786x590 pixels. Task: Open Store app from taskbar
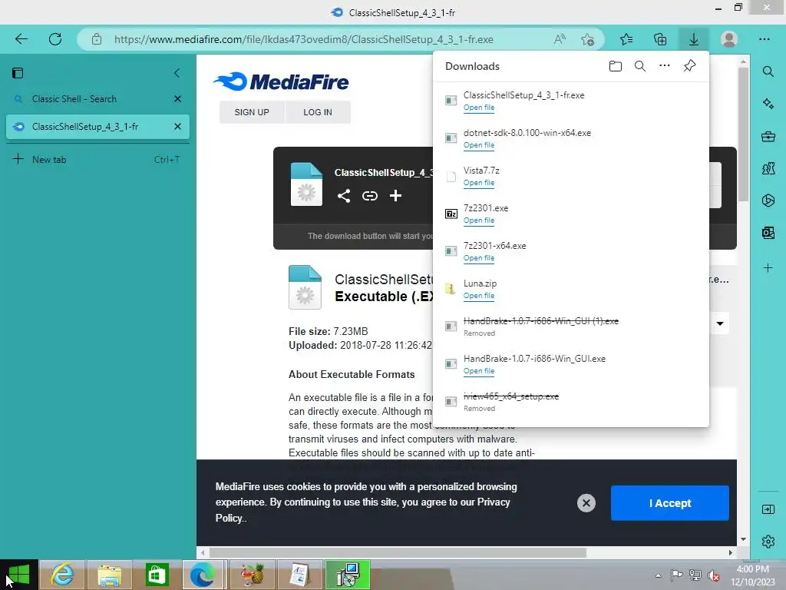pyautogui.click(x=157, y=575)
